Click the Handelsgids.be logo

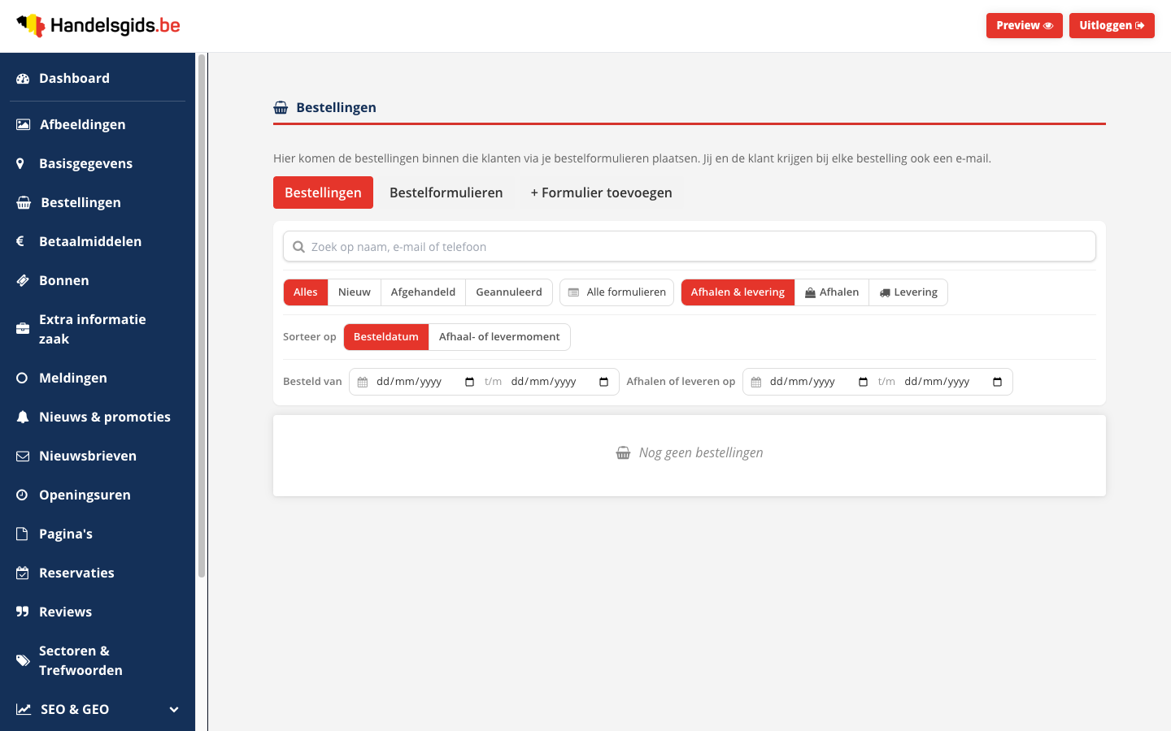tap(98, 25)
